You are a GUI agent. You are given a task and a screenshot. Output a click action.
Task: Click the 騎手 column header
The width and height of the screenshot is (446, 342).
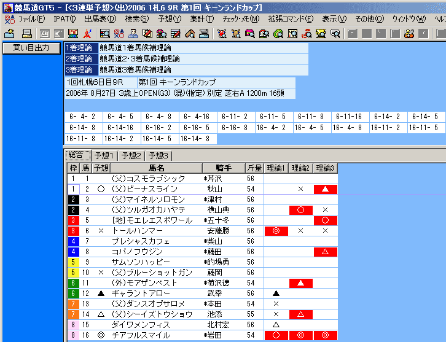[223, 168]
